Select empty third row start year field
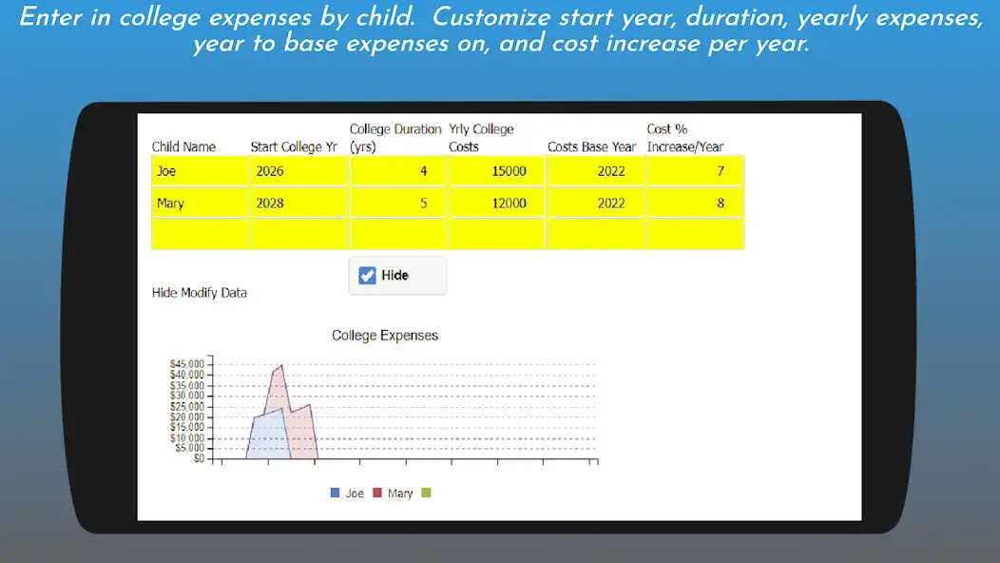 tap(298, 234)
